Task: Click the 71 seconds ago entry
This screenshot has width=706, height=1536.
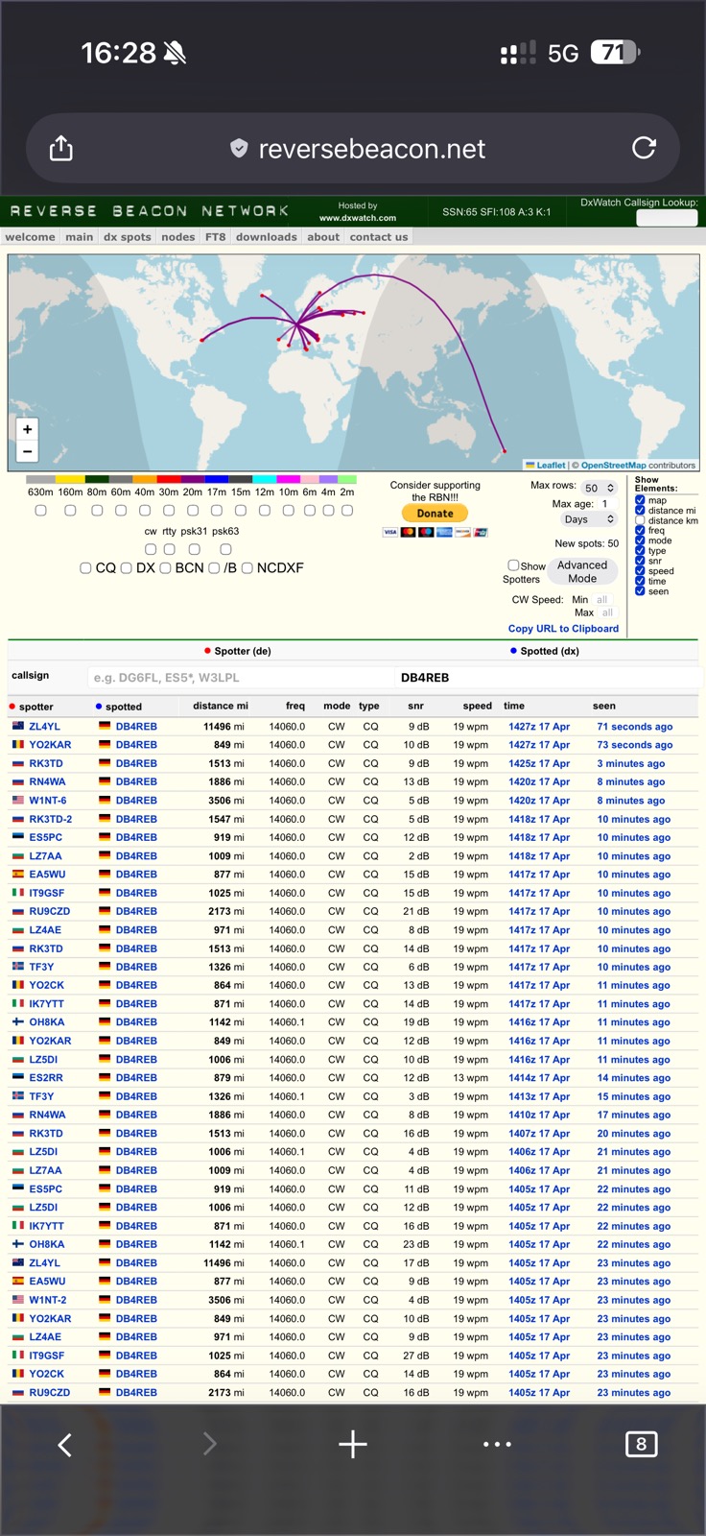Action: (x=634, y=727)
